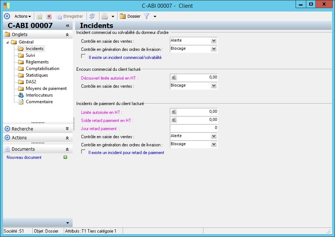The image size is (335, 237).
Task: Click the Recherche circular icon
Action: [7, 129]
